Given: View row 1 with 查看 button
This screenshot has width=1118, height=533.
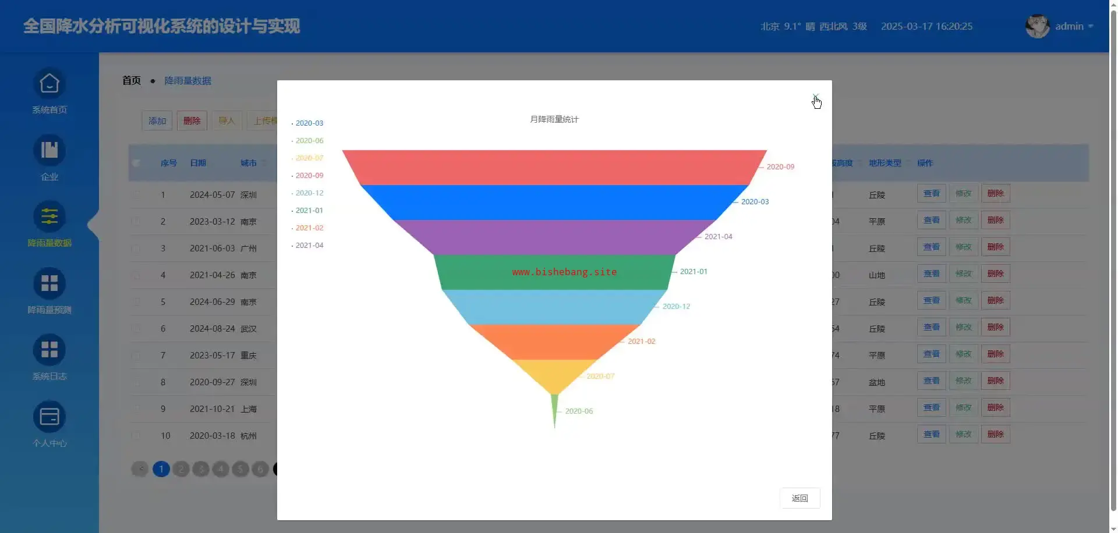Looking at the screenshot, I should click(x=932, y=194).
